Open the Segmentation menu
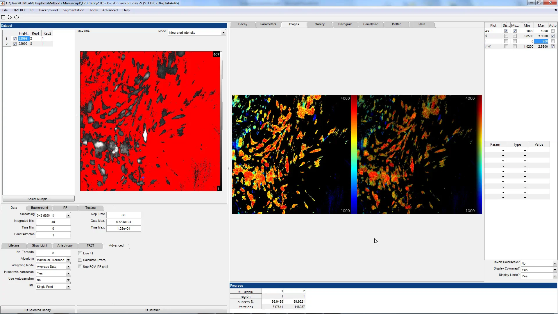This screenshot has height=314, width=558. [74, 10]
